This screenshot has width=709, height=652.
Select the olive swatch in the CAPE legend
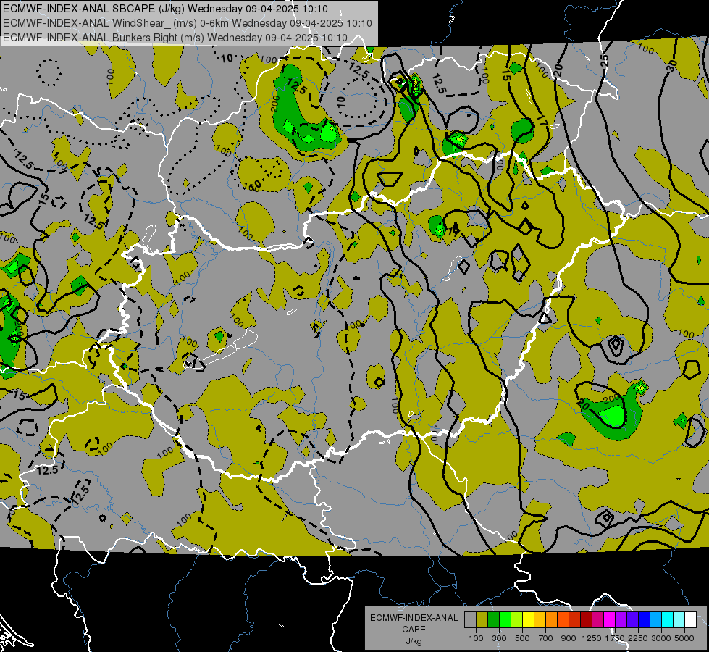pos(482,620)
